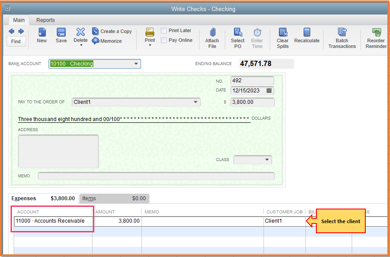Click the expense row memo cell
The height and width of the screenshot is (257, 390).
[203, 221]
